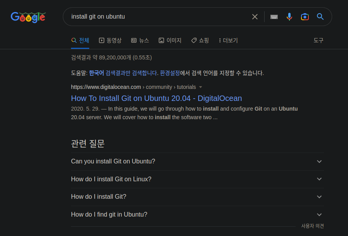This screenshot has width=348, height=236.
Task: Expand Can you install Git on Ubuntu?
Action: pos(197,161)
